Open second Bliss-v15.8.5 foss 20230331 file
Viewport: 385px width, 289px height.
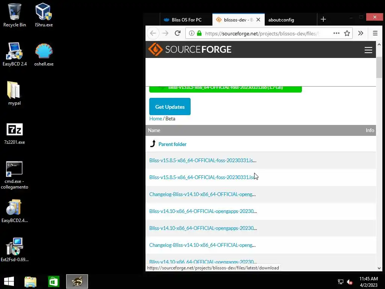(x=203, y=178)
